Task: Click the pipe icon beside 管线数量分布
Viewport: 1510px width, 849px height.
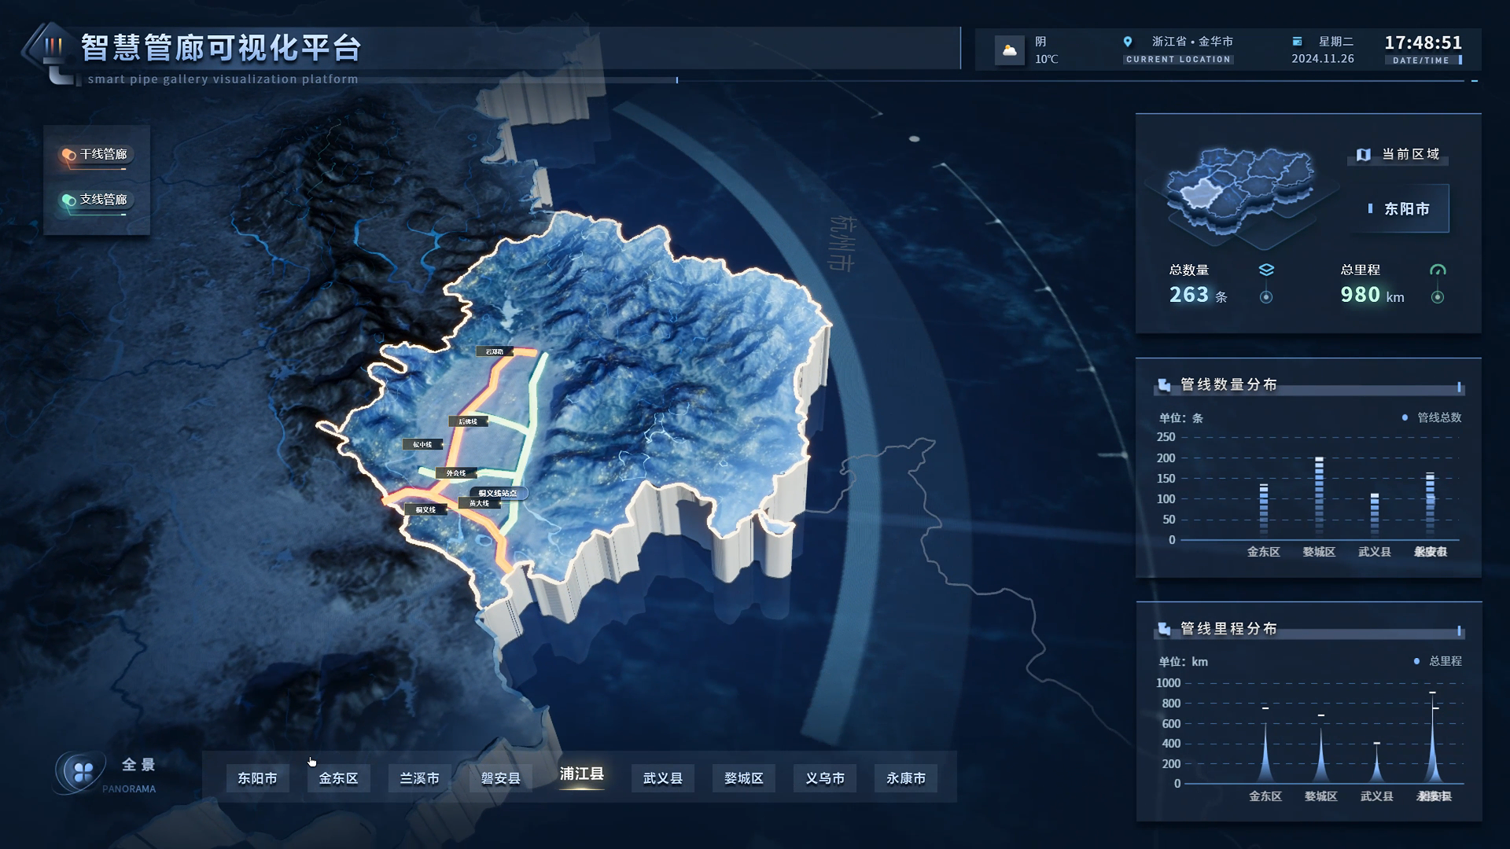Action: coord(1164,385)
